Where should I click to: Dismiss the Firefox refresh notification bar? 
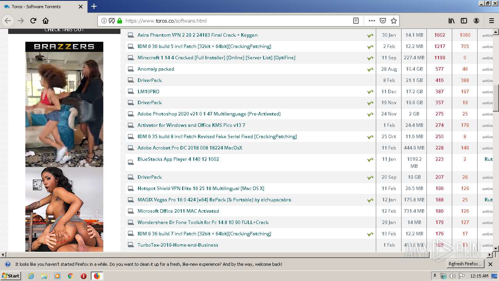[490, 264]
